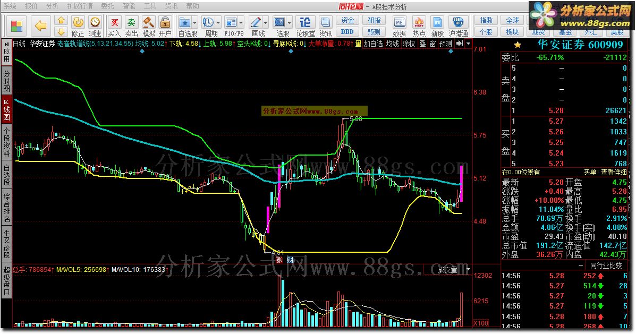Click the 资金 button
Screen dimensions: 636x334
(347, 20)
